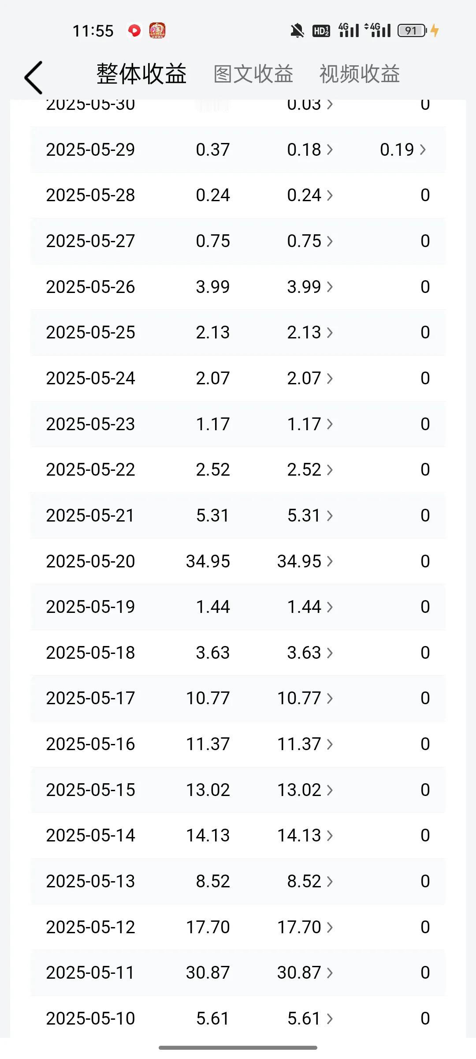Select the 整体收益 tab
Image resolution: width=476 pixels, height=1059 pixels.
[x=141, y=74]
